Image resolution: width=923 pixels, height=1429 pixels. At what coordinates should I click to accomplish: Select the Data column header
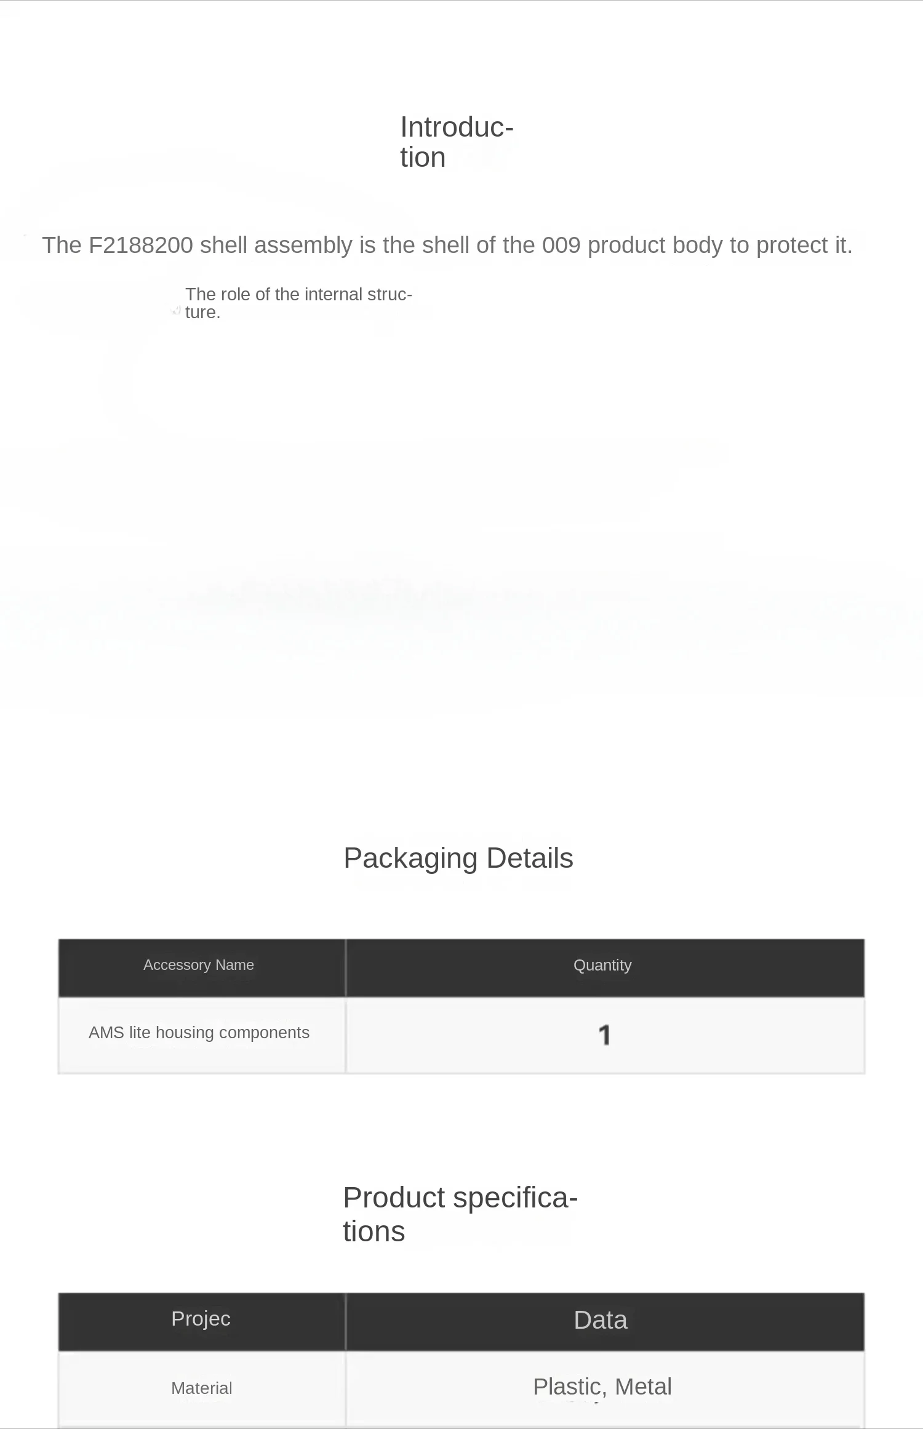click(605, 1322)
